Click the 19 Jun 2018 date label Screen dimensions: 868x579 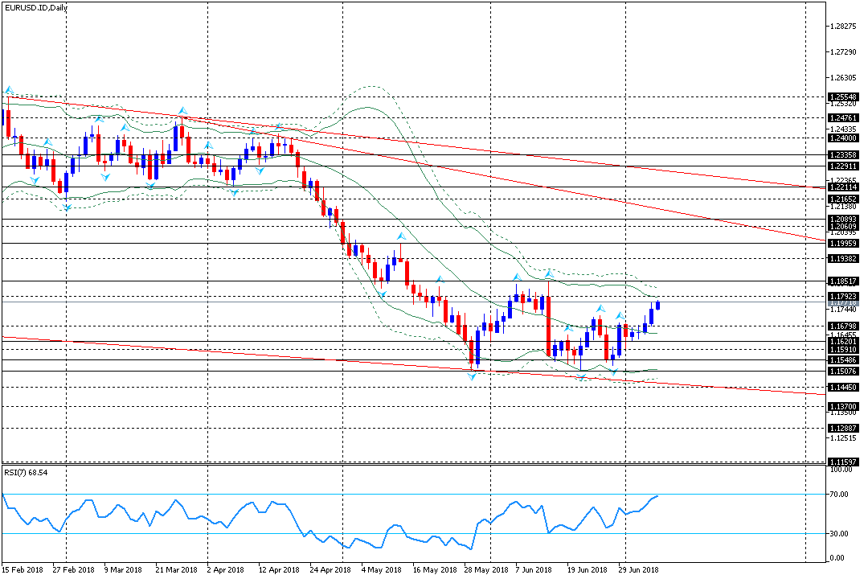[x=587, y=569]
